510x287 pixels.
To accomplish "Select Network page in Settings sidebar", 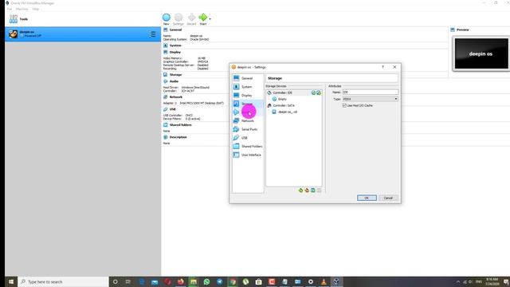I will 247,120.
